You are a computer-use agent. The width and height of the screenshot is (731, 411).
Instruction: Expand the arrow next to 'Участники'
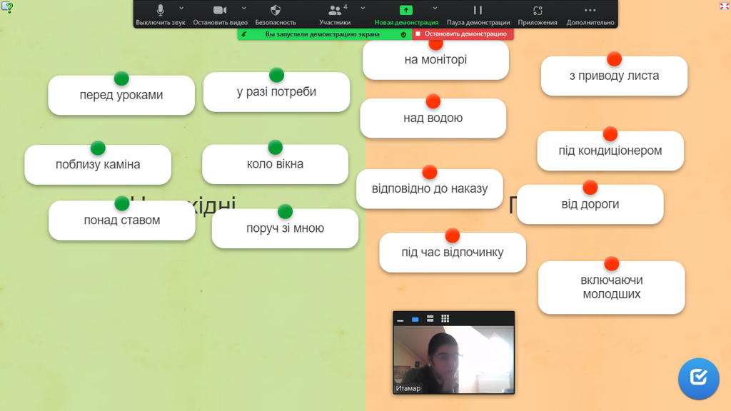[363, 9]
